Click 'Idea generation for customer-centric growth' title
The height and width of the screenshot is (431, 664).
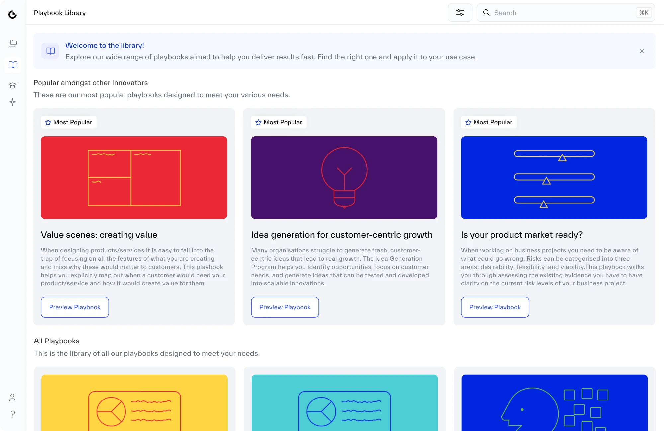342,235
